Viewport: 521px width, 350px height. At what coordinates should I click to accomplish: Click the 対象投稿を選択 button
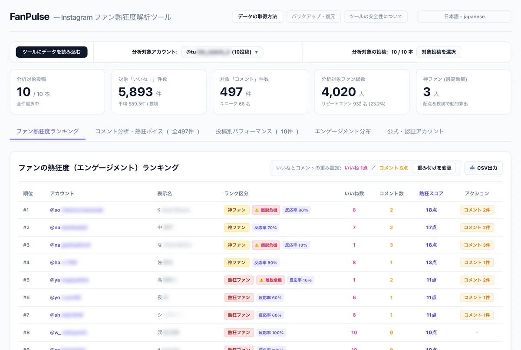coord(439,52)
